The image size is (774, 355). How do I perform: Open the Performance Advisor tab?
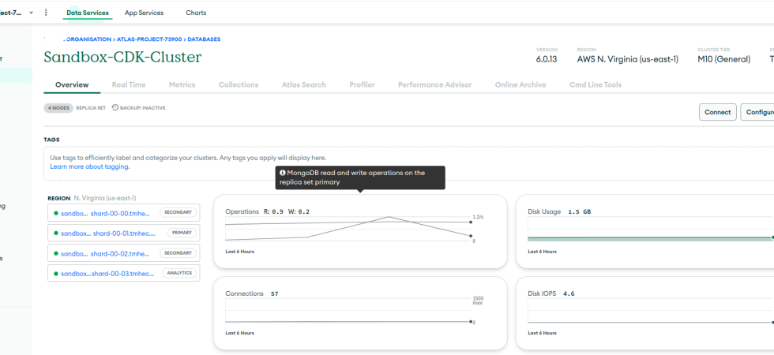[435, 85]
